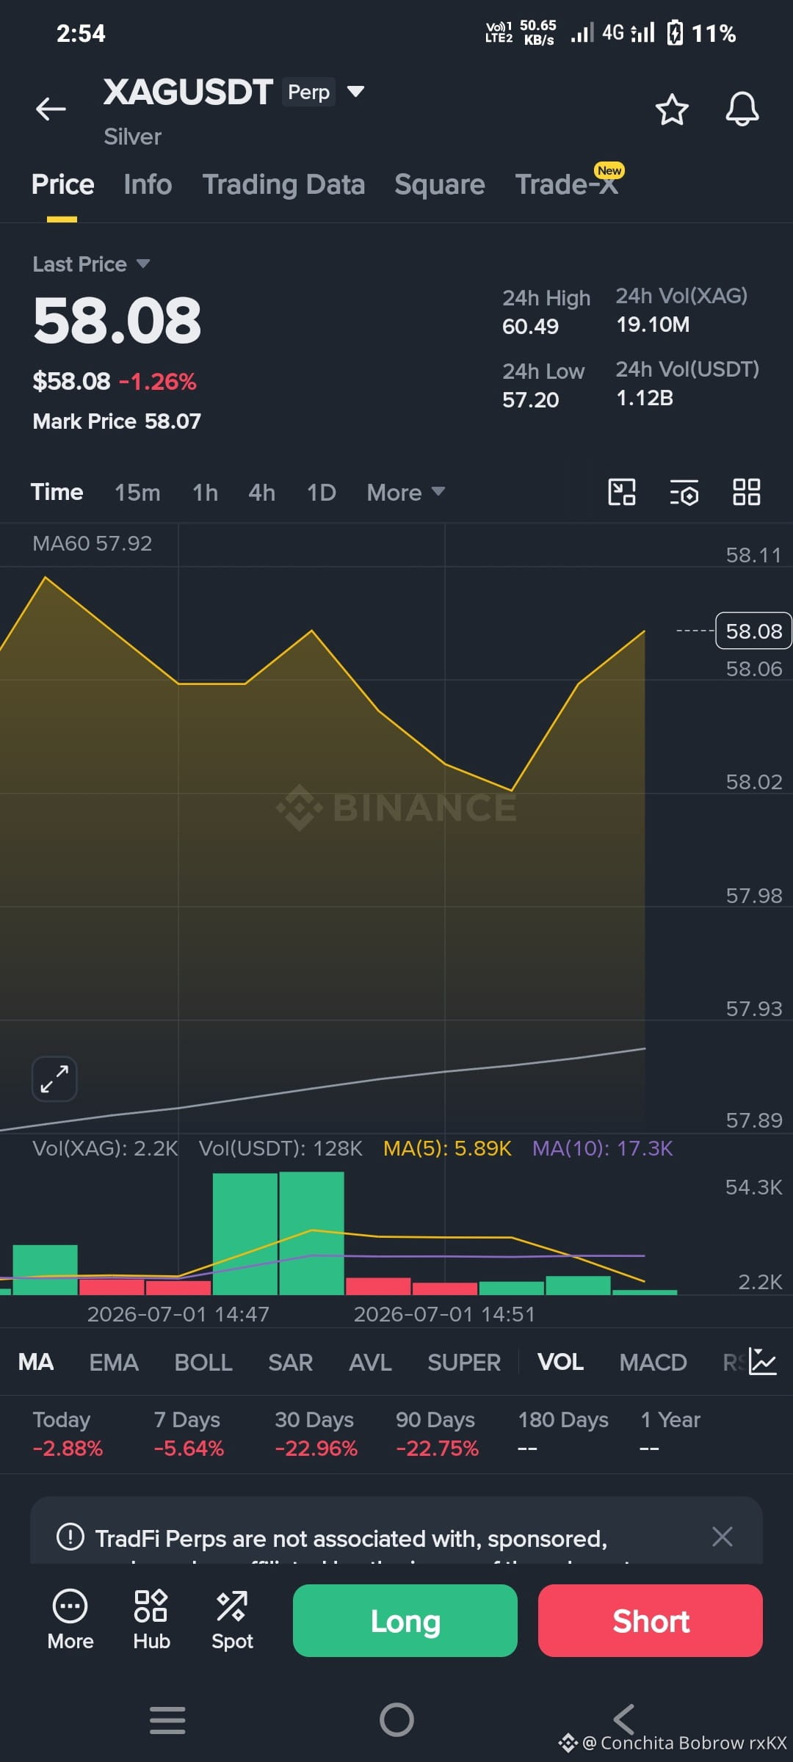Open the Hub icon
This screenshot has width=793, height=1762.
pyautogui.click(x=151, y=1620)
